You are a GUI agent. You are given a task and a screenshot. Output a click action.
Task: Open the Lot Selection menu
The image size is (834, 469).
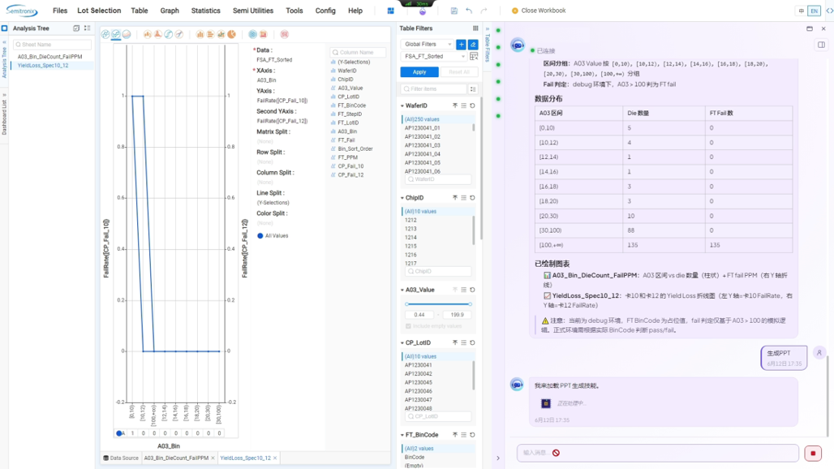pyautogui.click(x=99, y=11)
